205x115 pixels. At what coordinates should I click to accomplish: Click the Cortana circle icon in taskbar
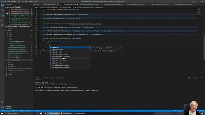(x=33, y=113)
